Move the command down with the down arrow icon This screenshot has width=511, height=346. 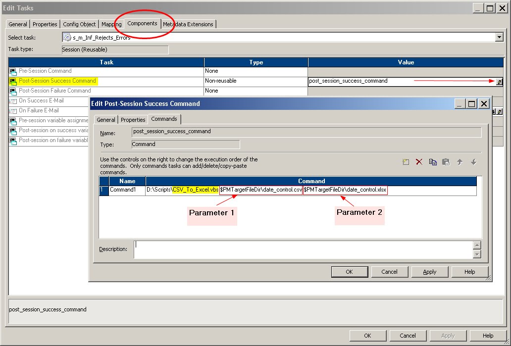474,162
